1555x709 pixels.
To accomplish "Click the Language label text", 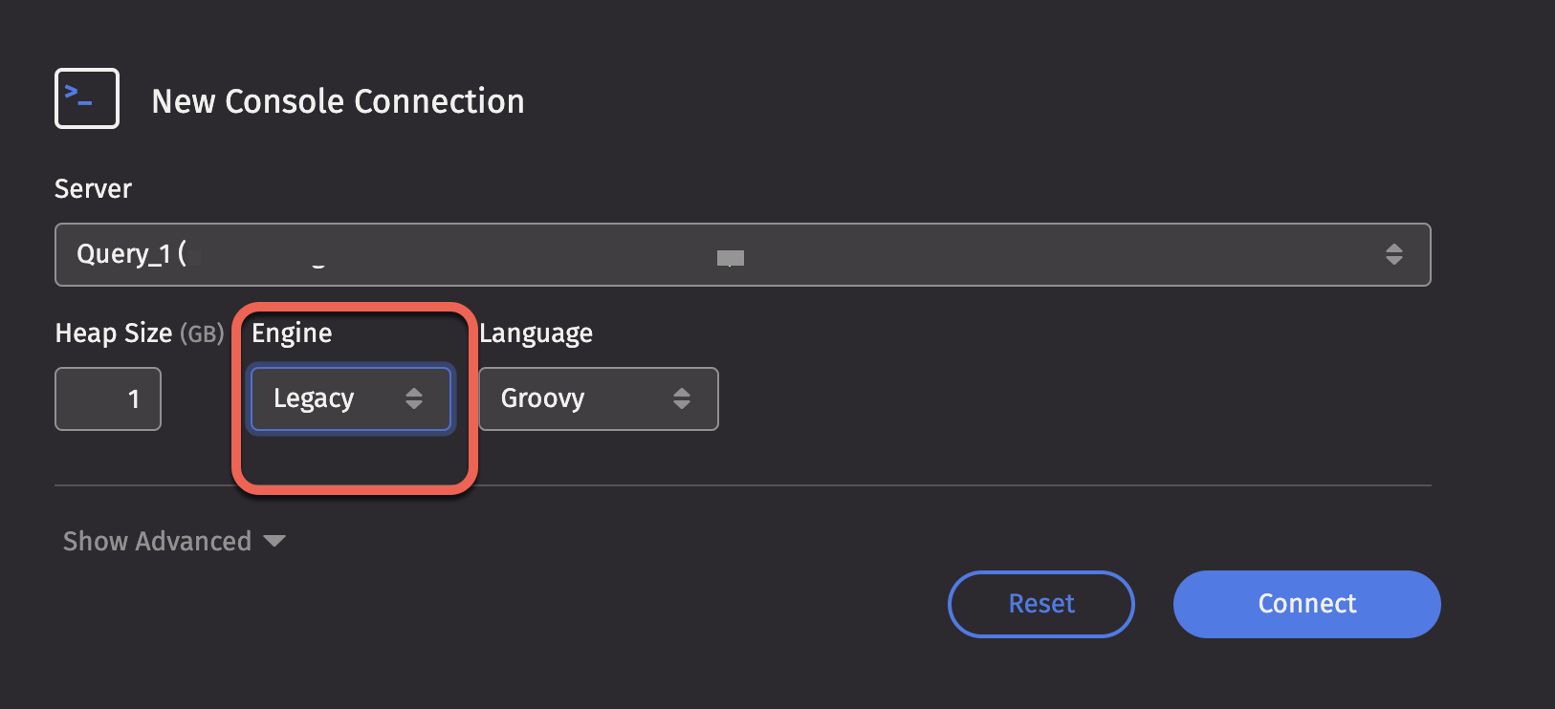I will (536, 333).
